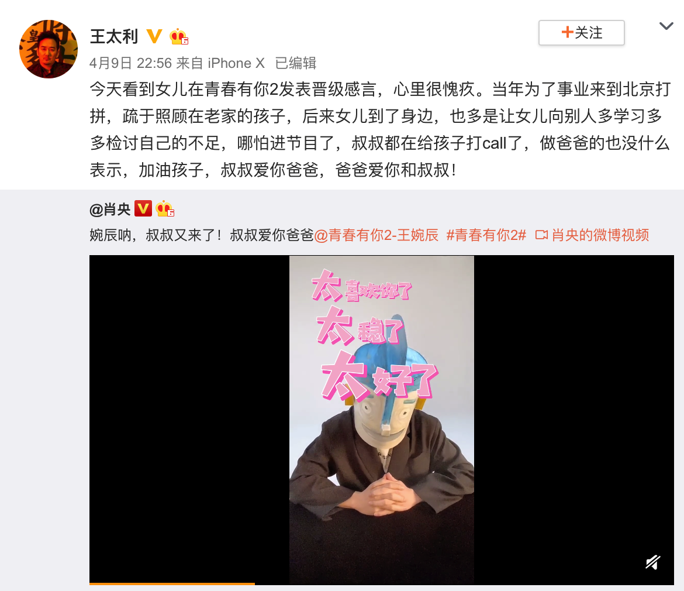Image resolution: width=684 pixels, height=591 pixels.
Task: Click the reposted text 婉辰呐，叔叔又来了
Action: click(156, 235)
